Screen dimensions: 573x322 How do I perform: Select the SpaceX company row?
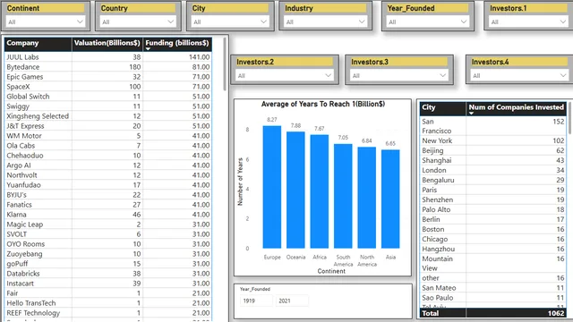point(108,87)
